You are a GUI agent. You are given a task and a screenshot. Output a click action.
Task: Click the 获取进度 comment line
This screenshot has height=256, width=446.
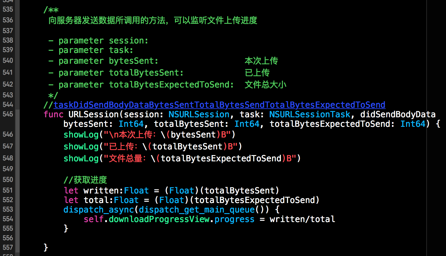click(x=85, y=180)
